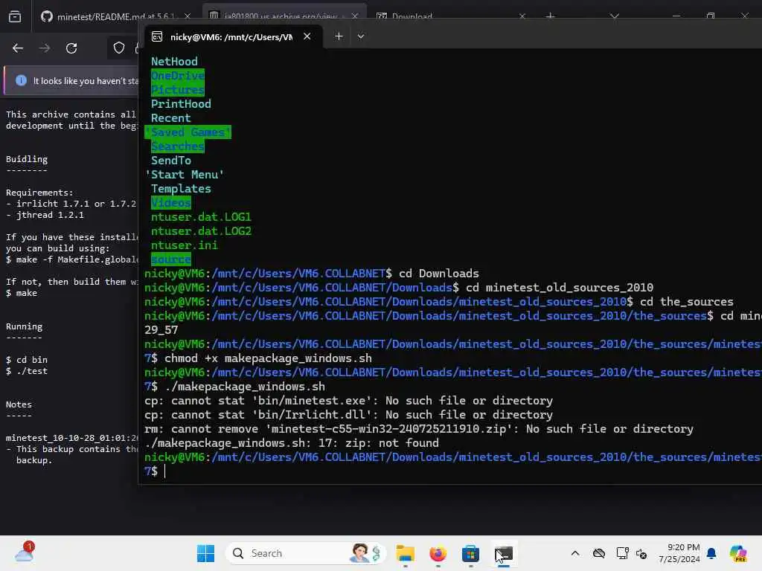The image size is (762, 571).
Task: Open Copilot preview from the taskbar
Action: pos(738,553)
